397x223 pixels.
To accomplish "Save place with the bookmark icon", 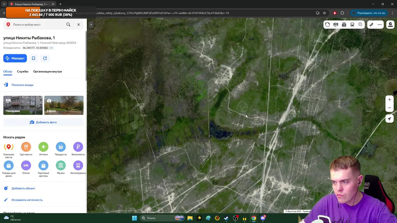I will click(33, 58).
